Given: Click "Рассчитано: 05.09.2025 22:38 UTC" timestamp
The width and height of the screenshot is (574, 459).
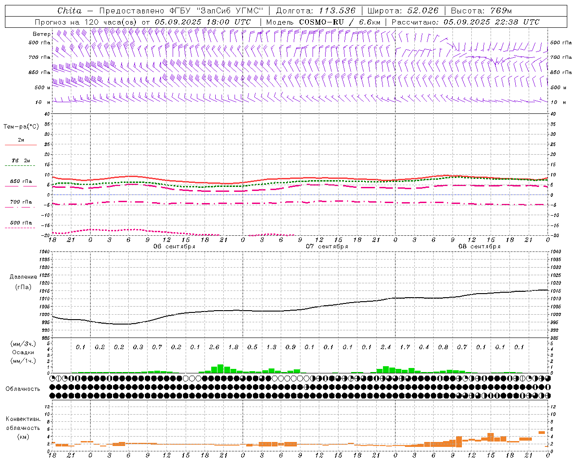Looking at the screenshot, I should tap(465, 22).
